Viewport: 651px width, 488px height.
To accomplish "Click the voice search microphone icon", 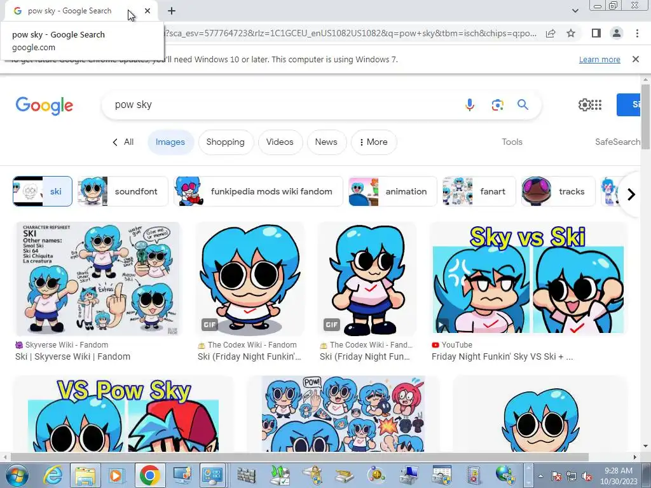I will 470,105.
